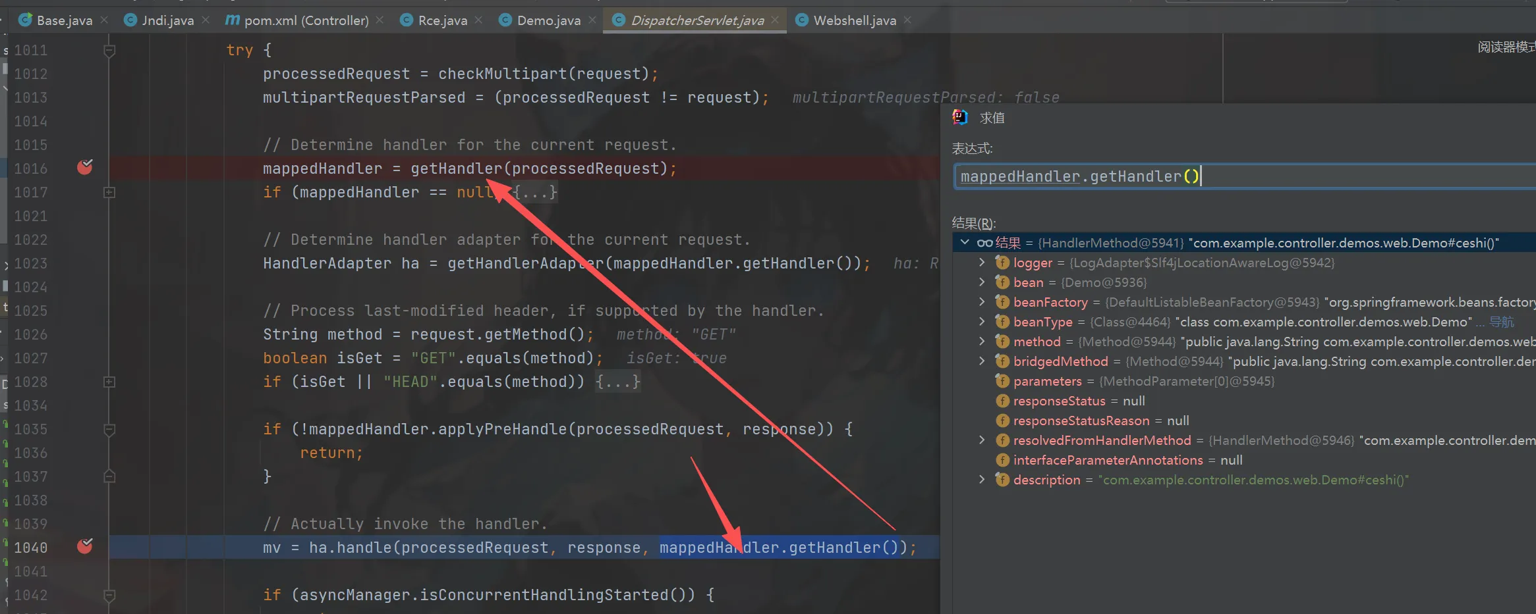The image size is (1536, 614).
Task: Click the bean field icon
Action: (1002, 282)
